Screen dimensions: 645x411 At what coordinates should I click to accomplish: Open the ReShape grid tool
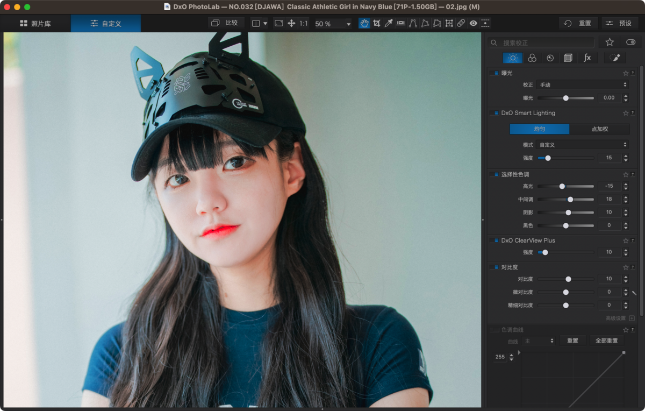click(x=449, y=23)
